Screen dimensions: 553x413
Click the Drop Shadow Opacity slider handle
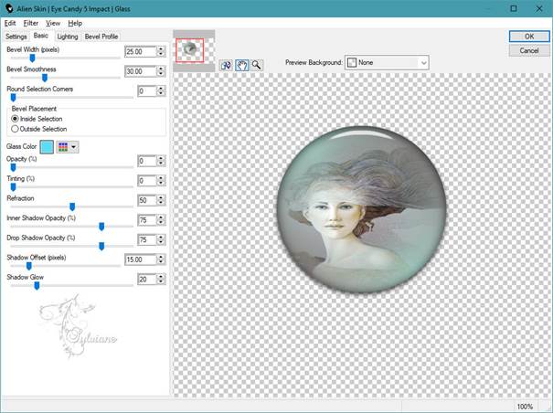coord(101,246)
